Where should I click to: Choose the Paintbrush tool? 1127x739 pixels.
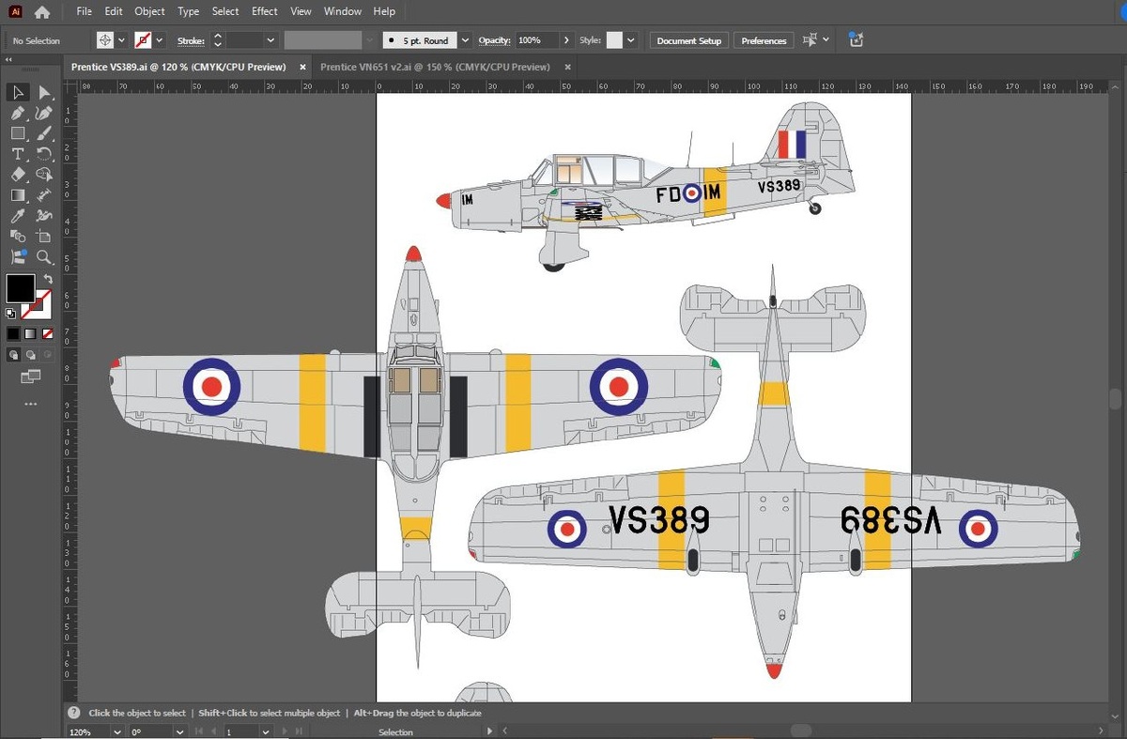(x=43, y=133)
